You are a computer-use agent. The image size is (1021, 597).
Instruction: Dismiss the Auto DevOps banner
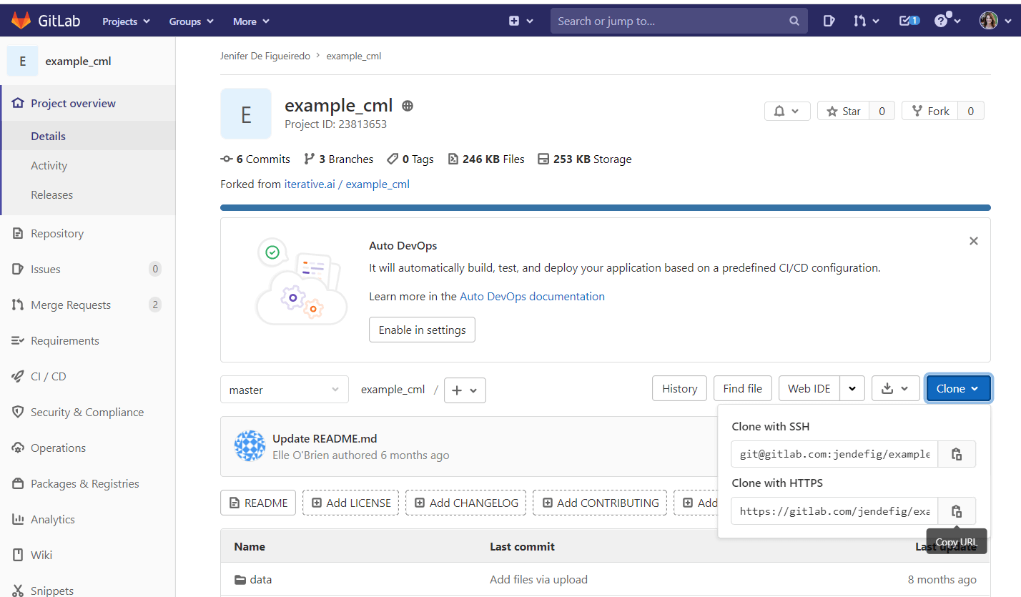[973, 241]
